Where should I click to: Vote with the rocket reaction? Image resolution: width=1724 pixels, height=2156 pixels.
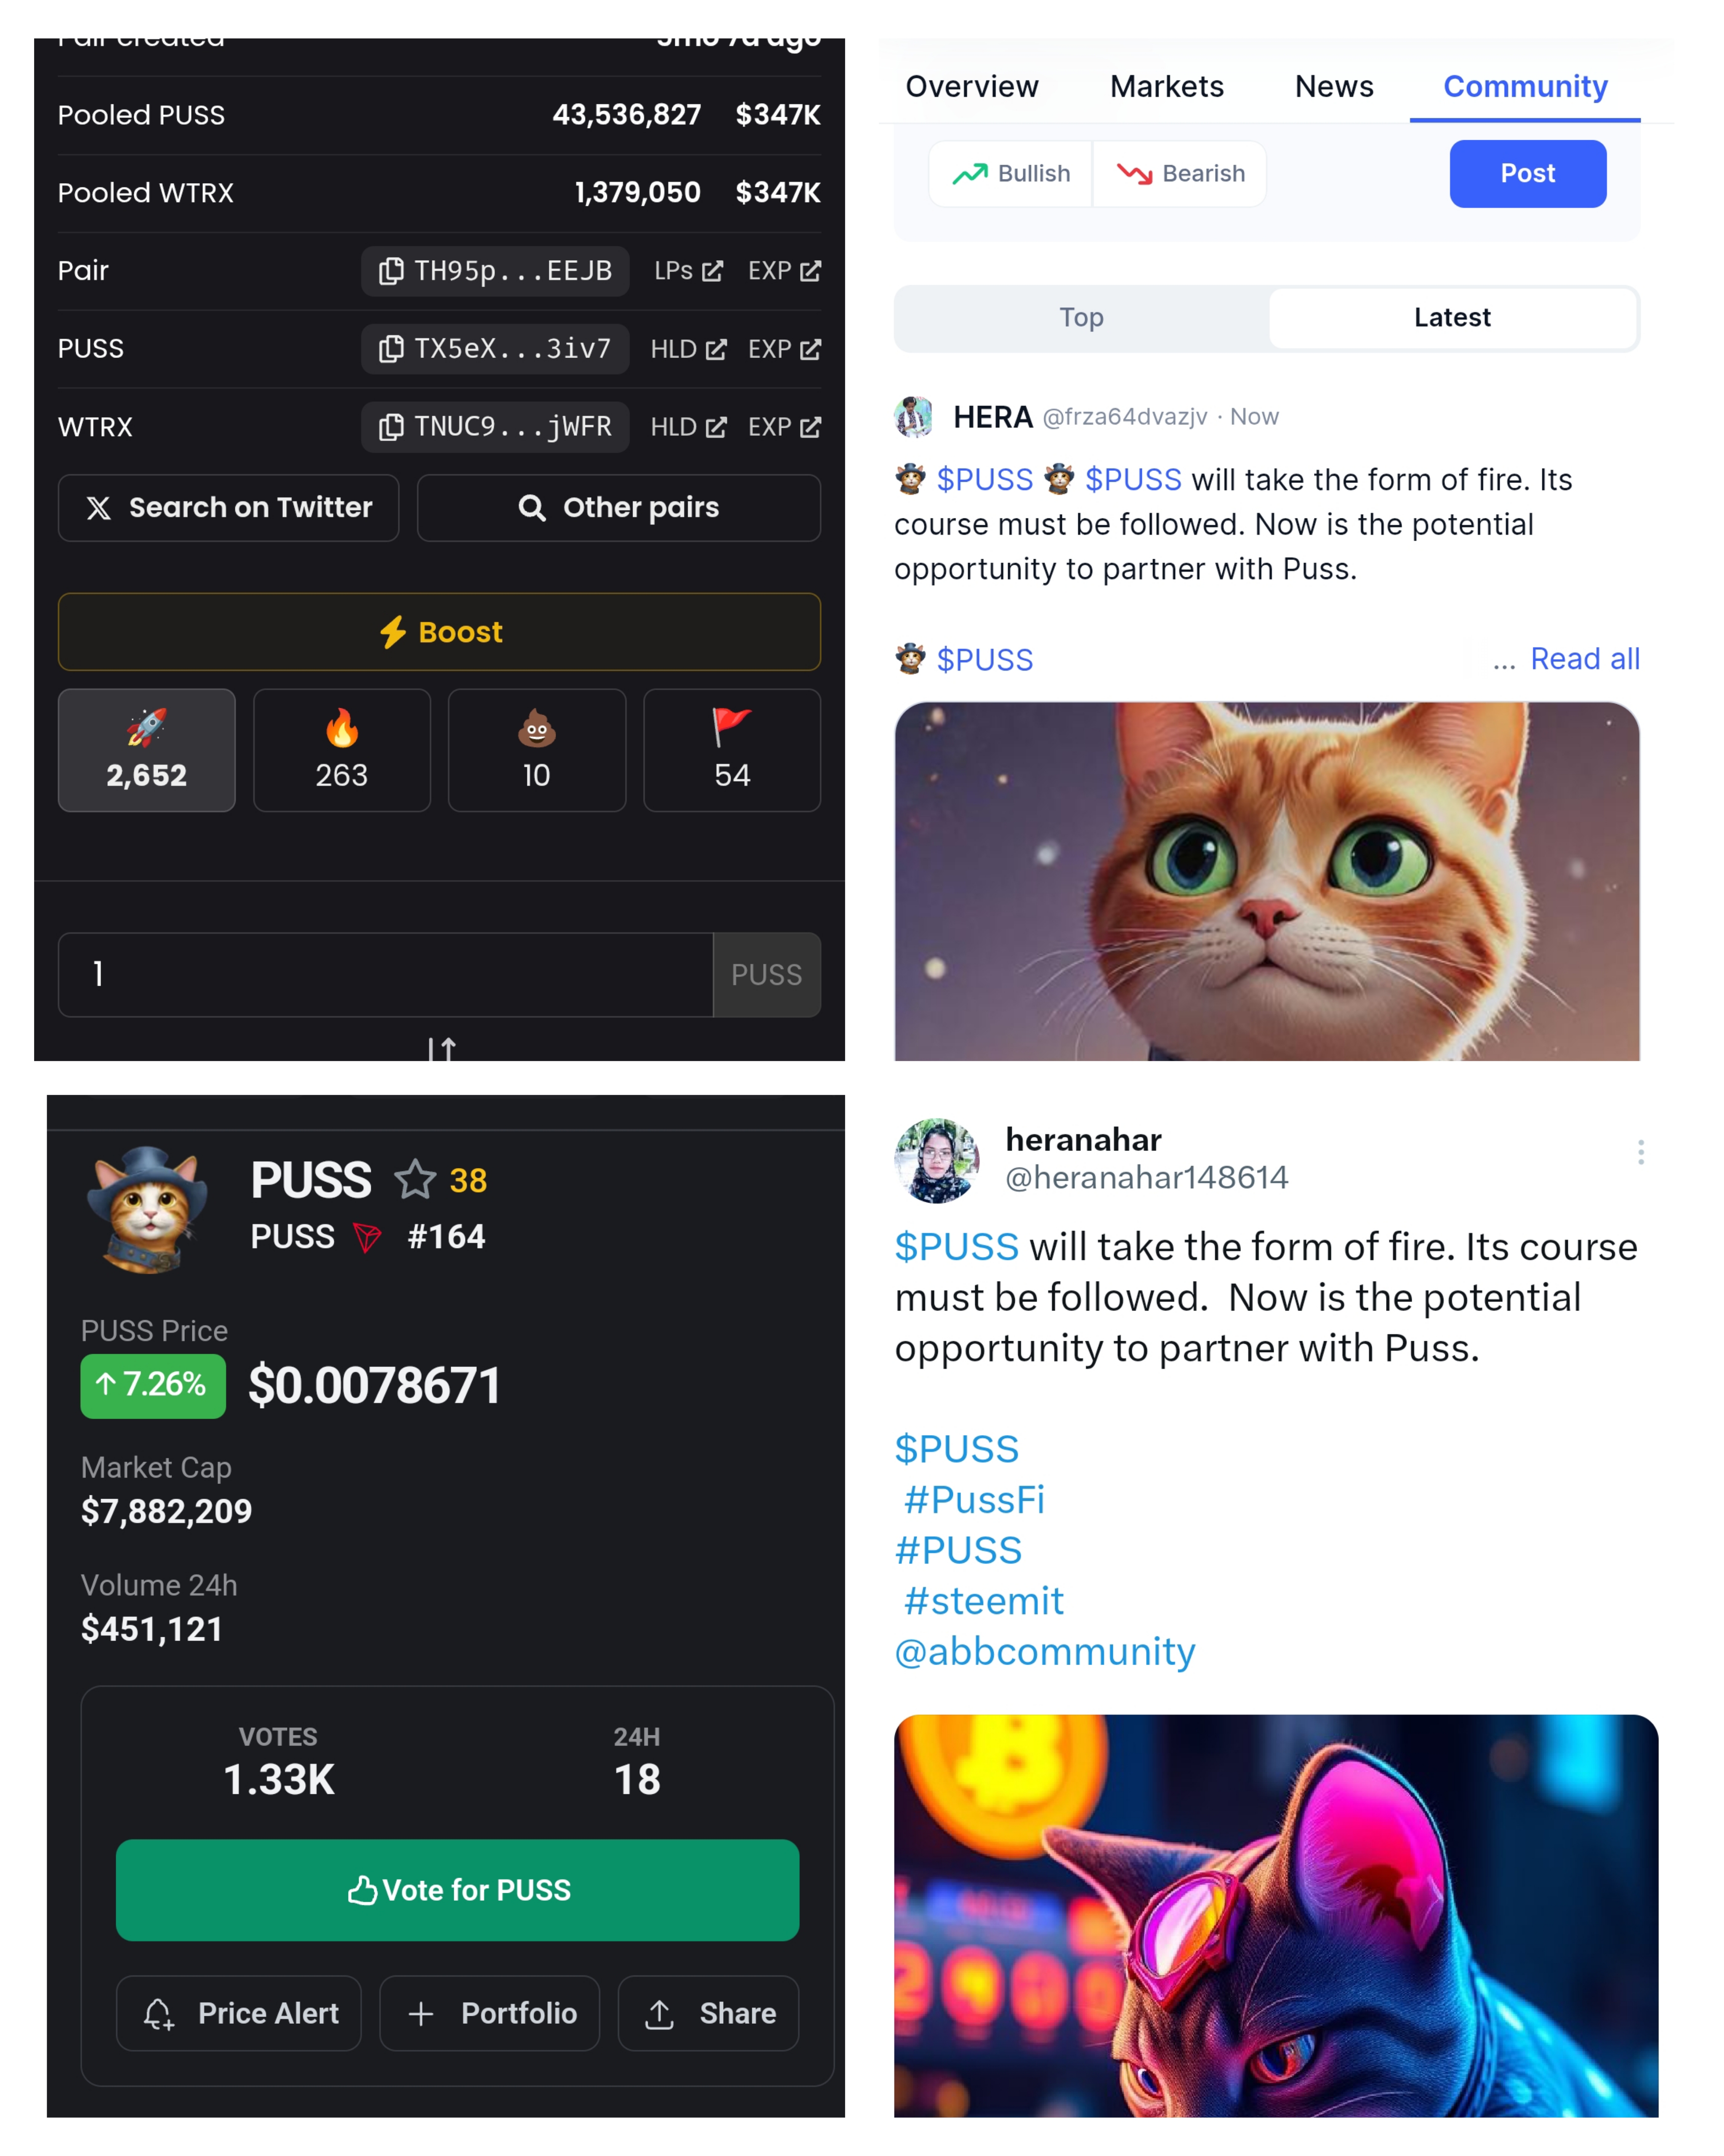click(147, 750)
